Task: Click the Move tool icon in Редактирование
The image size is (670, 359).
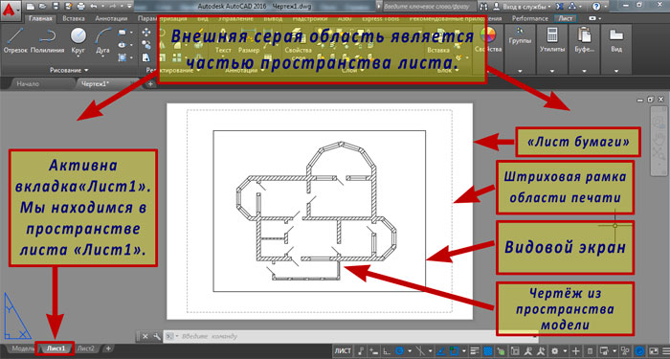Action: (x=146, y=33)
